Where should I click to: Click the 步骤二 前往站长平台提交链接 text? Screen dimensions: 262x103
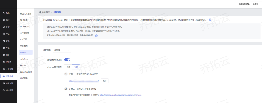pos(82,89)
